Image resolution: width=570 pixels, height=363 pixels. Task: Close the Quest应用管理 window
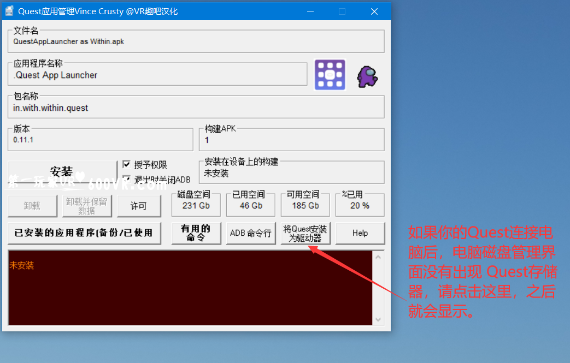pos(374,11)
